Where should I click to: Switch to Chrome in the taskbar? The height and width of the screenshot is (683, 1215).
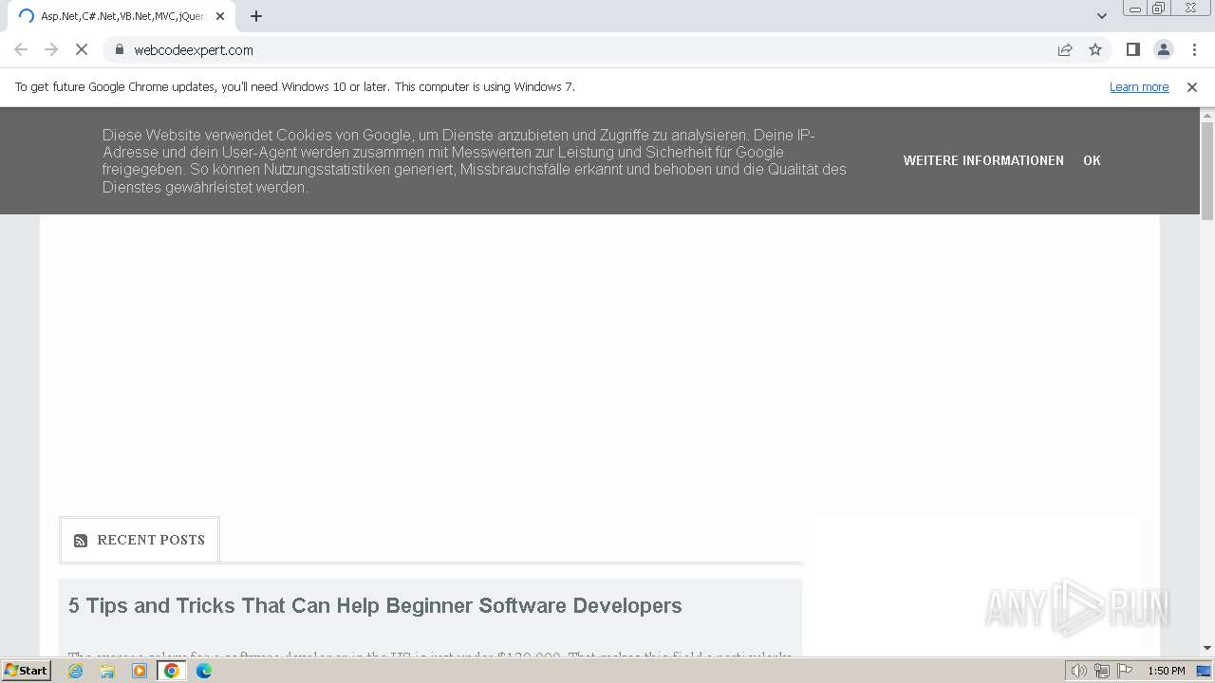[171, 671]
